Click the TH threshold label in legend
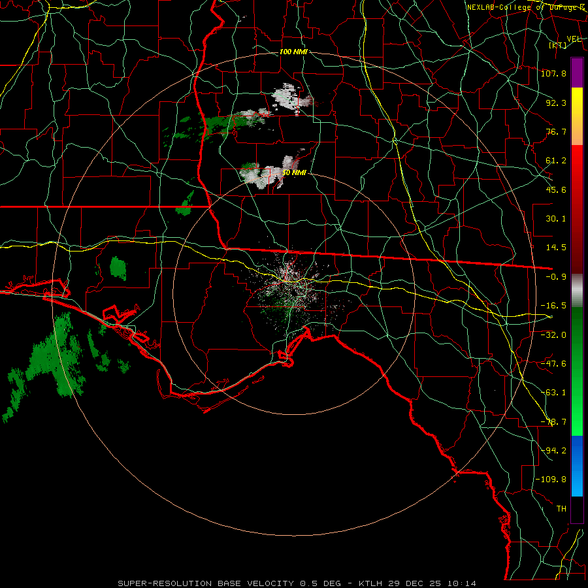The height and width of the screenshot is (588, 588). point(561,509)
